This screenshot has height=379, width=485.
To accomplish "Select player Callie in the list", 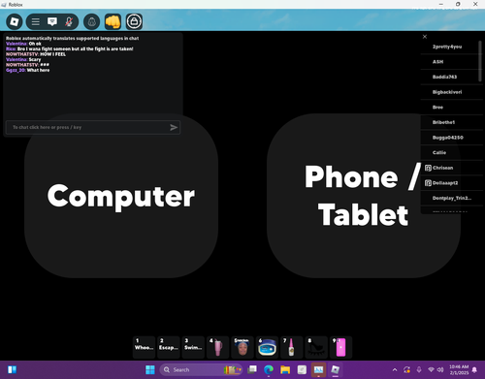I will click(x=451, y=153).
